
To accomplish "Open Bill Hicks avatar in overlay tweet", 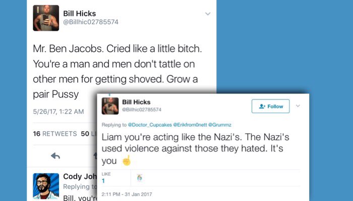I will pos(110,106).
